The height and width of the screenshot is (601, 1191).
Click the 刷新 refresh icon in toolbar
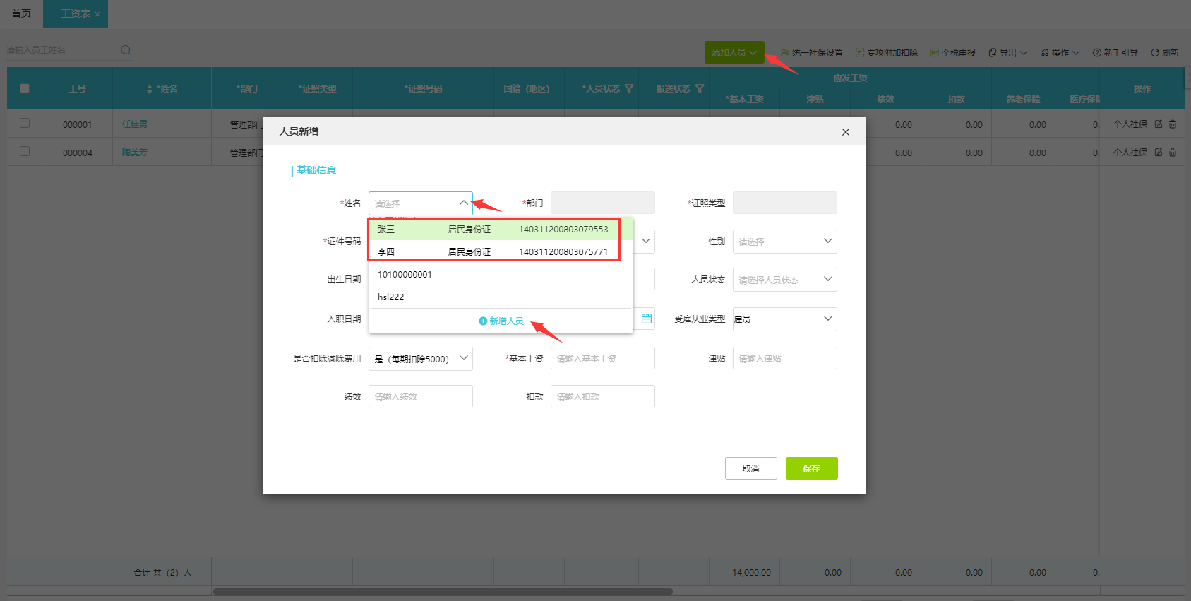pos(1155,53)
